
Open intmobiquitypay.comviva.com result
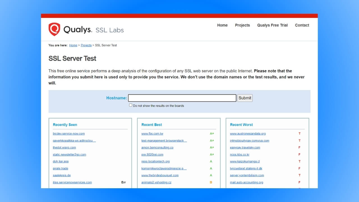(250, 141)
